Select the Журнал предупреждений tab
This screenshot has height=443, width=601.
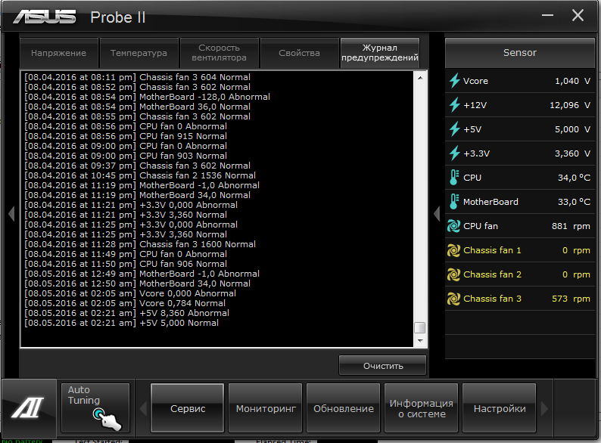click(380, 53)
